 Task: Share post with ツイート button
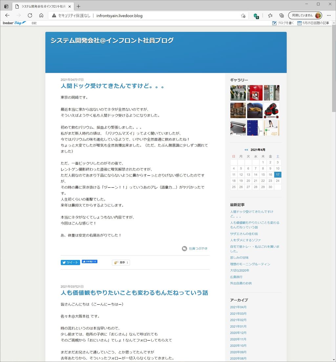coord(71,263)
